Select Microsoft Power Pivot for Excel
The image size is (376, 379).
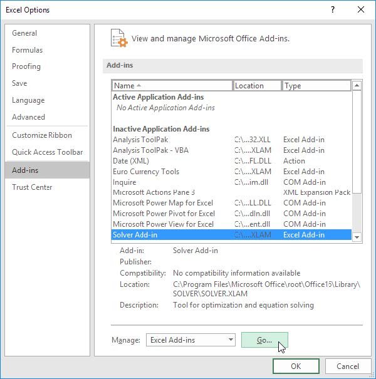click(231, 214)
